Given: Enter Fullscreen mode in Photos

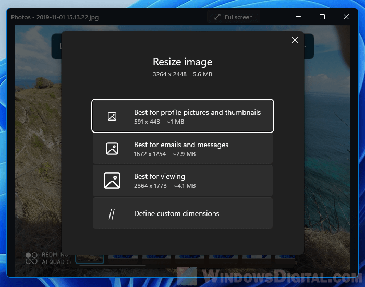Looking at the screenshot, I should click(234, 17).
